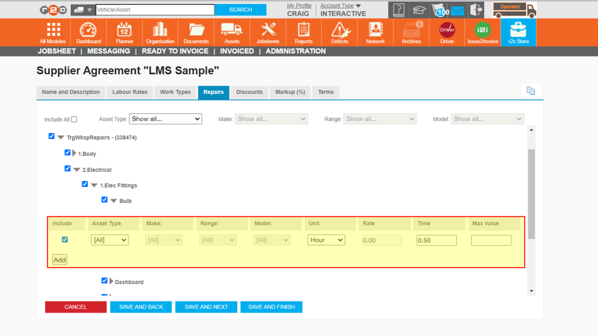598x336 pixels.
Task: Open the ADMINISTRATION menu item
Action: tap(295, 51)
